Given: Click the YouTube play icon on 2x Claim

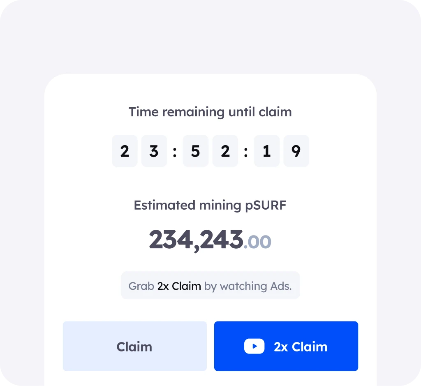Looking at the screenshot, I should [254, 346].
